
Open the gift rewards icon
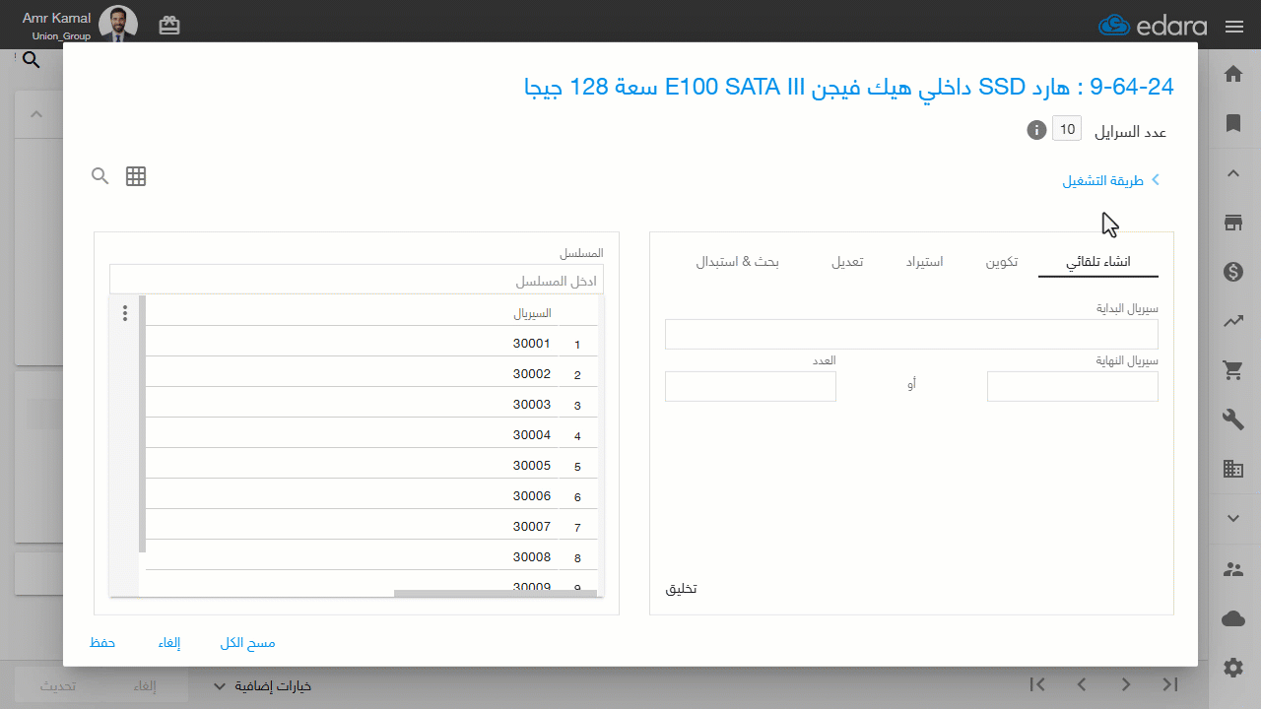(x=169, y=26)
